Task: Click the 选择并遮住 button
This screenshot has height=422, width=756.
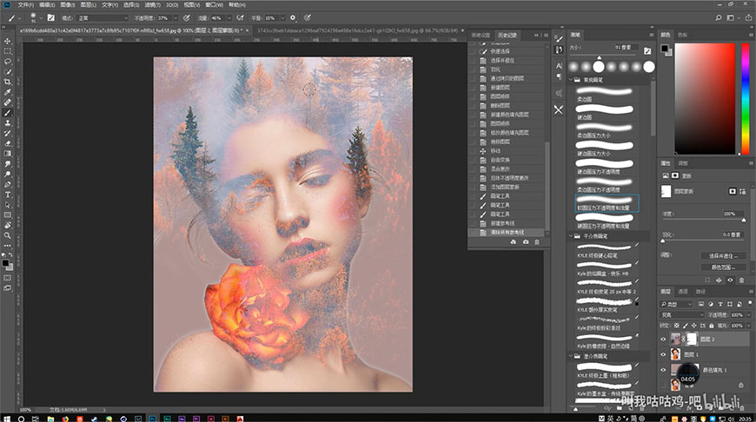Action: click(723, 256)
